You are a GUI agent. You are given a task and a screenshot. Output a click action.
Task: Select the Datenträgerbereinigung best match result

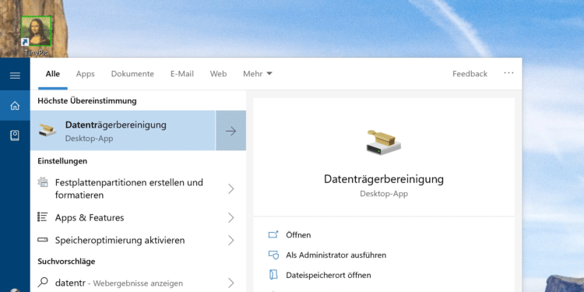point(123,131)
